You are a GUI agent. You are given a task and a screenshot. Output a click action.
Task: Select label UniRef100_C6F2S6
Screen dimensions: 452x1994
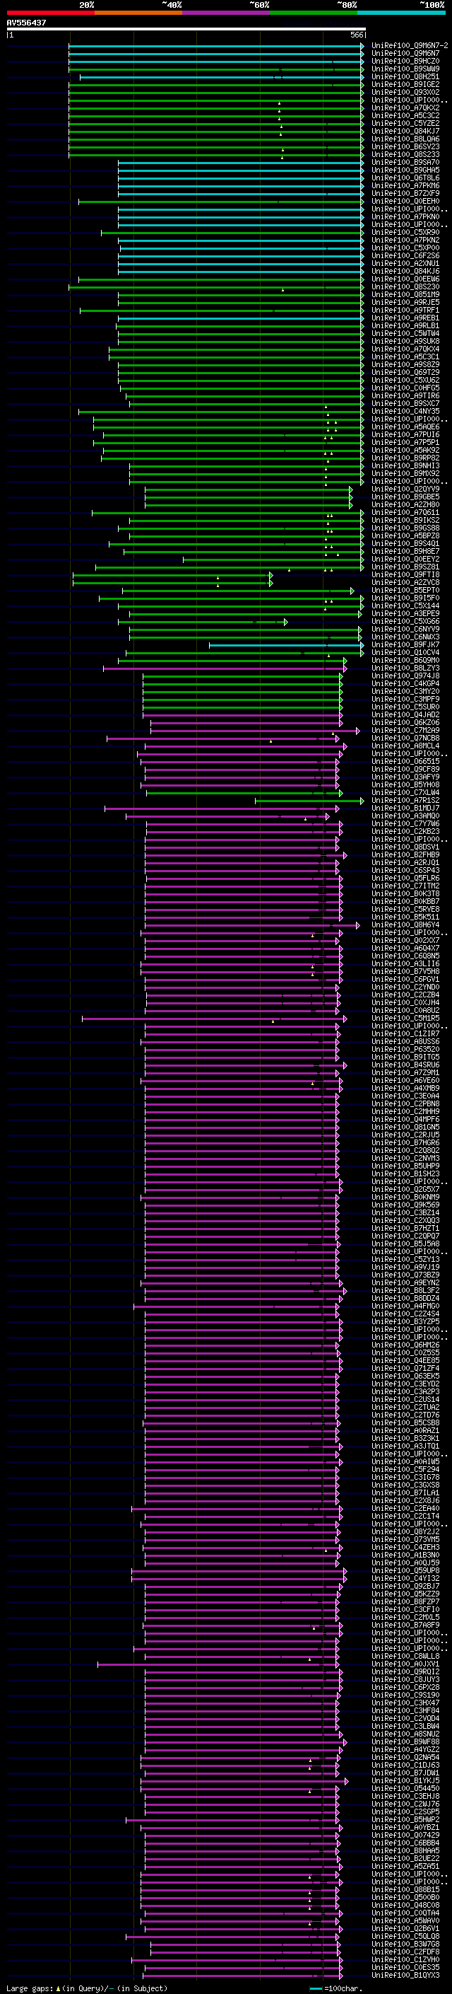tap(405, 255)
